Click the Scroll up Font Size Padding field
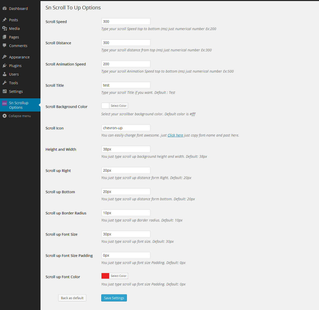The image size is (319, 310). (x=126, y=255)
